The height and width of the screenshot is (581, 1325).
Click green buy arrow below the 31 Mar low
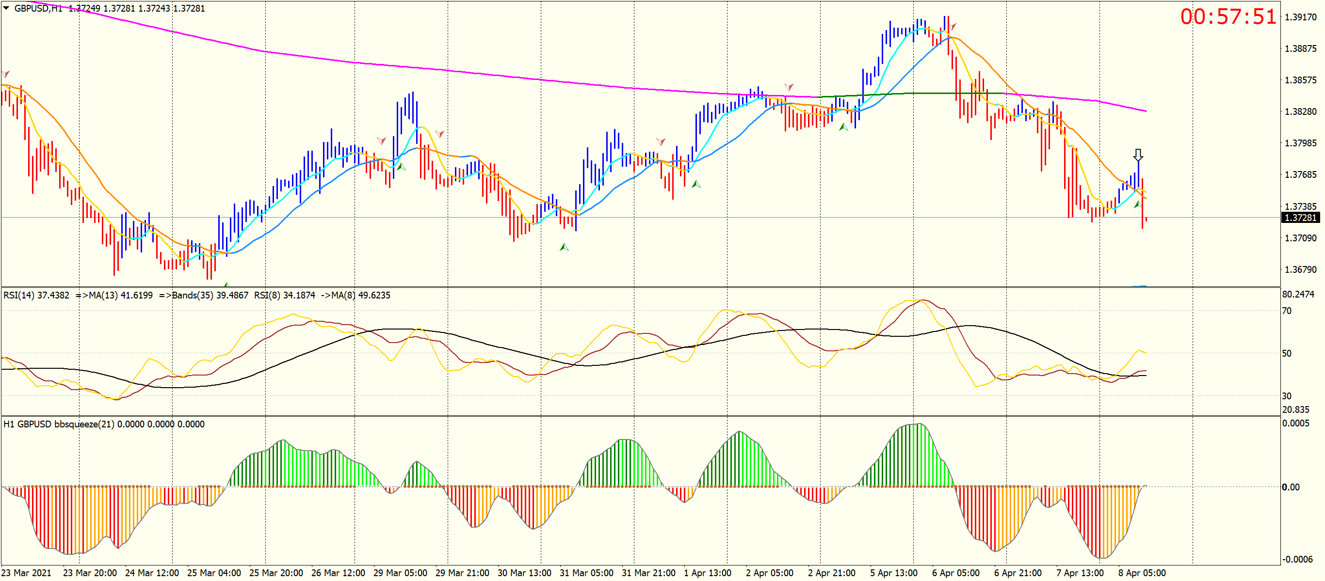564,247
